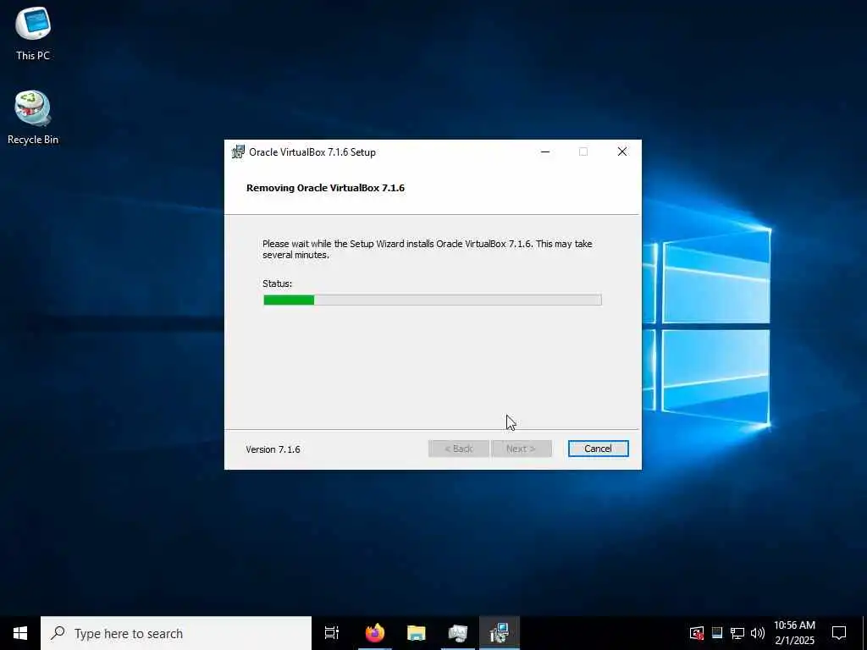Click the taskbar search box
The height and width of the screenshot is (650, 867).
176,633
